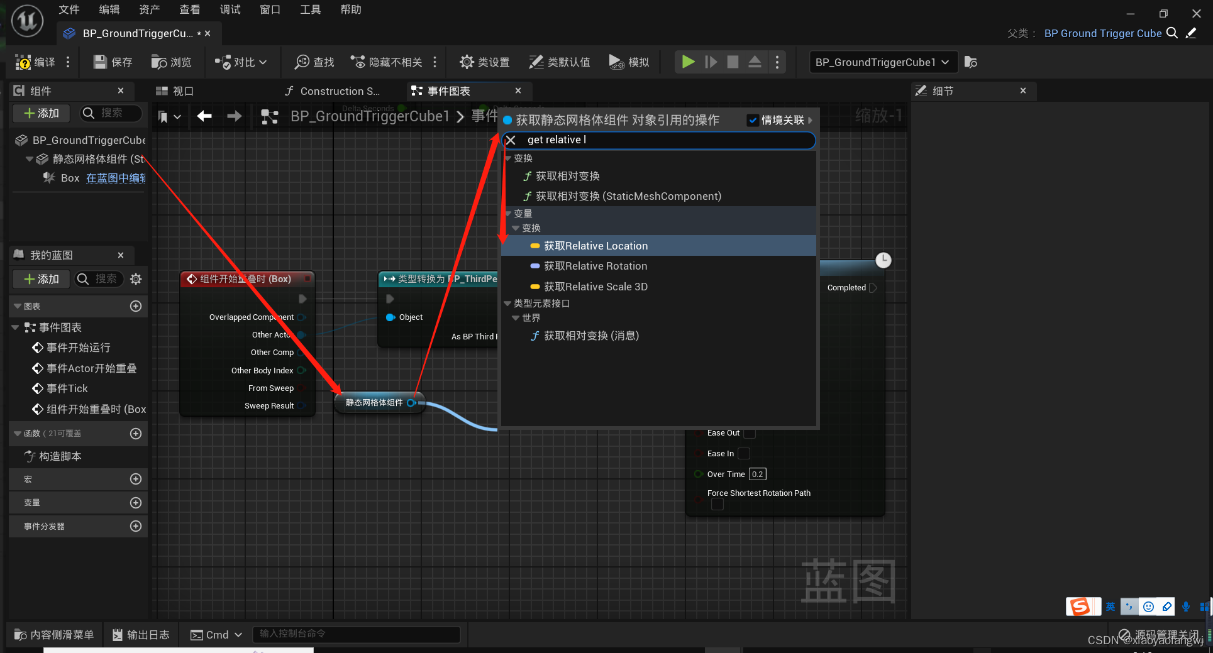The height and width of the screenshot is (653, 1213).
Task: Toggle Ease In checkbox
Action: coord(744,453)
